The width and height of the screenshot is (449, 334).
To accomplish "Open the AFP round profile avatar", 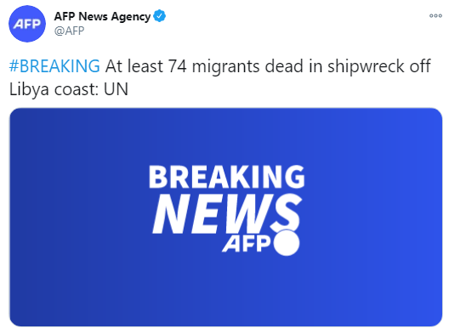I will coord(27,24).
